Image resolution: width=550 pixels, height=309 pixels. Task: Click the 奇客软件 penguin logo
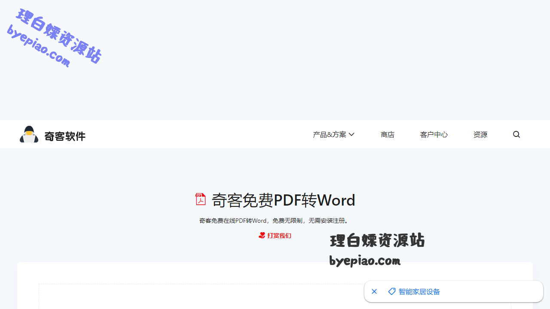pos(29,134)
